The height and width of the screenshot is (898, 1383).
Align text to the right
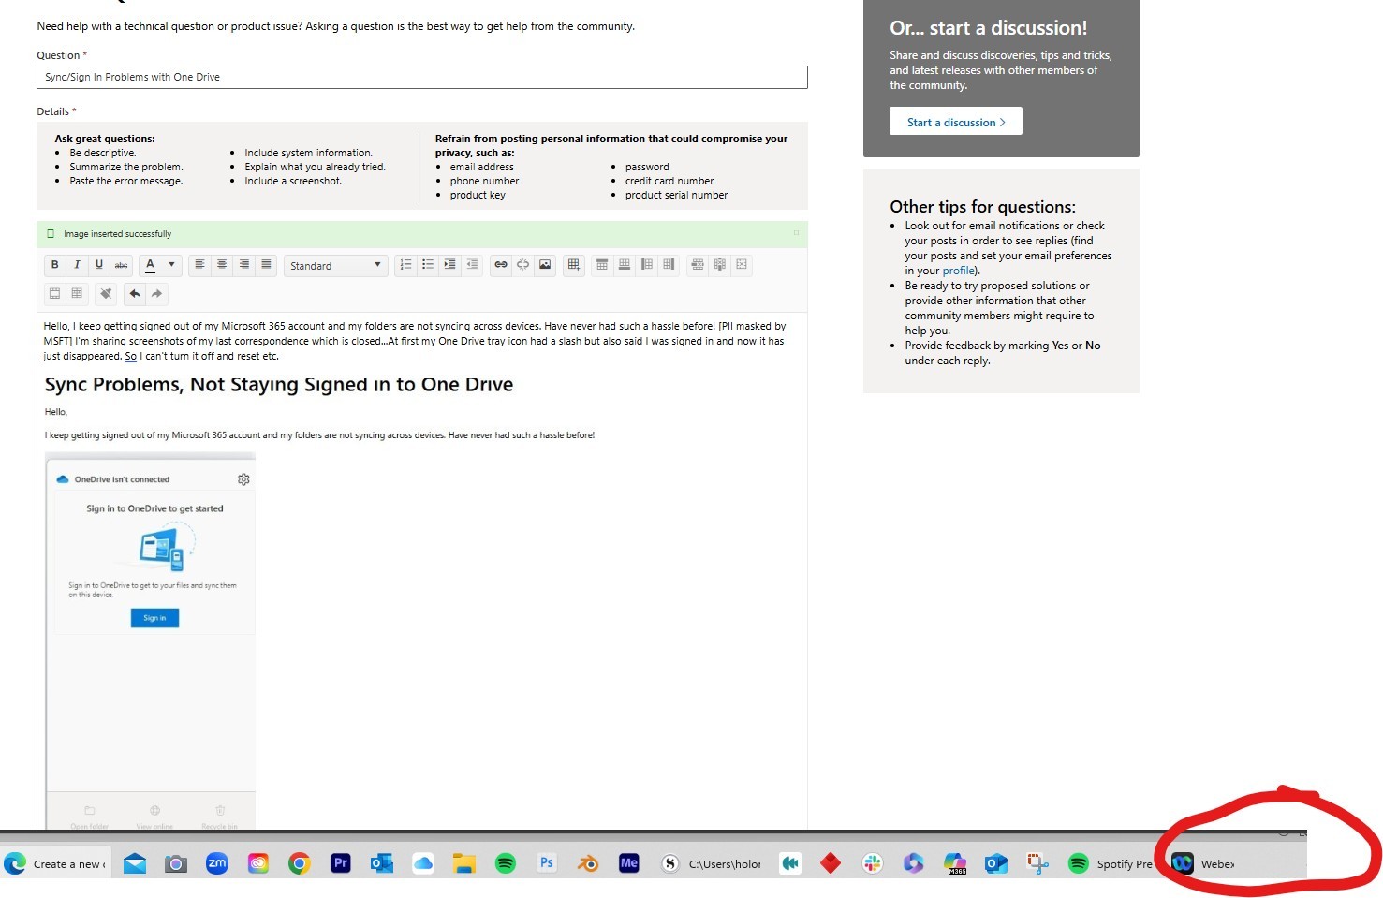pos(244,265)
